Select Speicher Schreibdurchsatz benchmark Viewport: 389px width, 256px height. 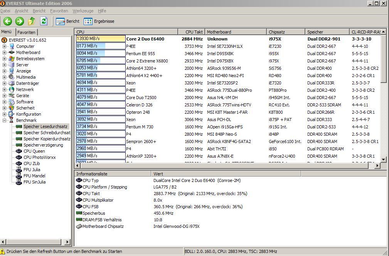(x=47, y=133)
